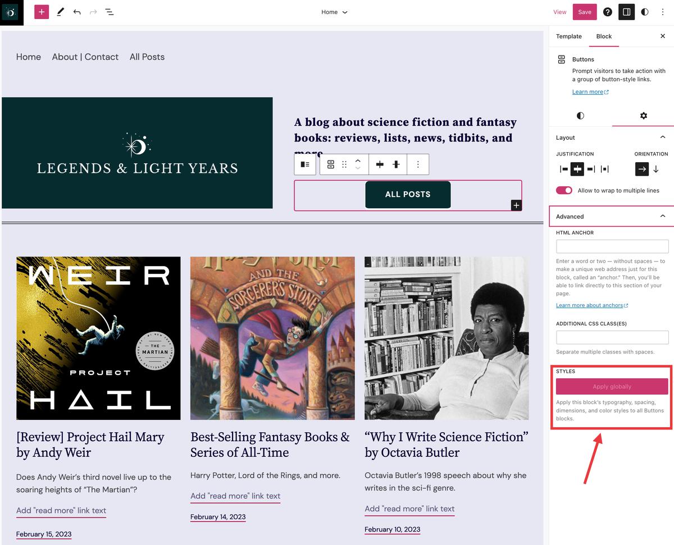Open block options three-dot menu
This screenshot has width=674, height=545.
click(x=418, y=164)
